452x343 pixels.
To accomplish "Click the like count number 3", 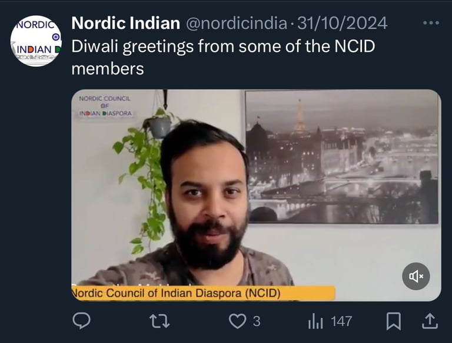I will (x=257, y=321).
